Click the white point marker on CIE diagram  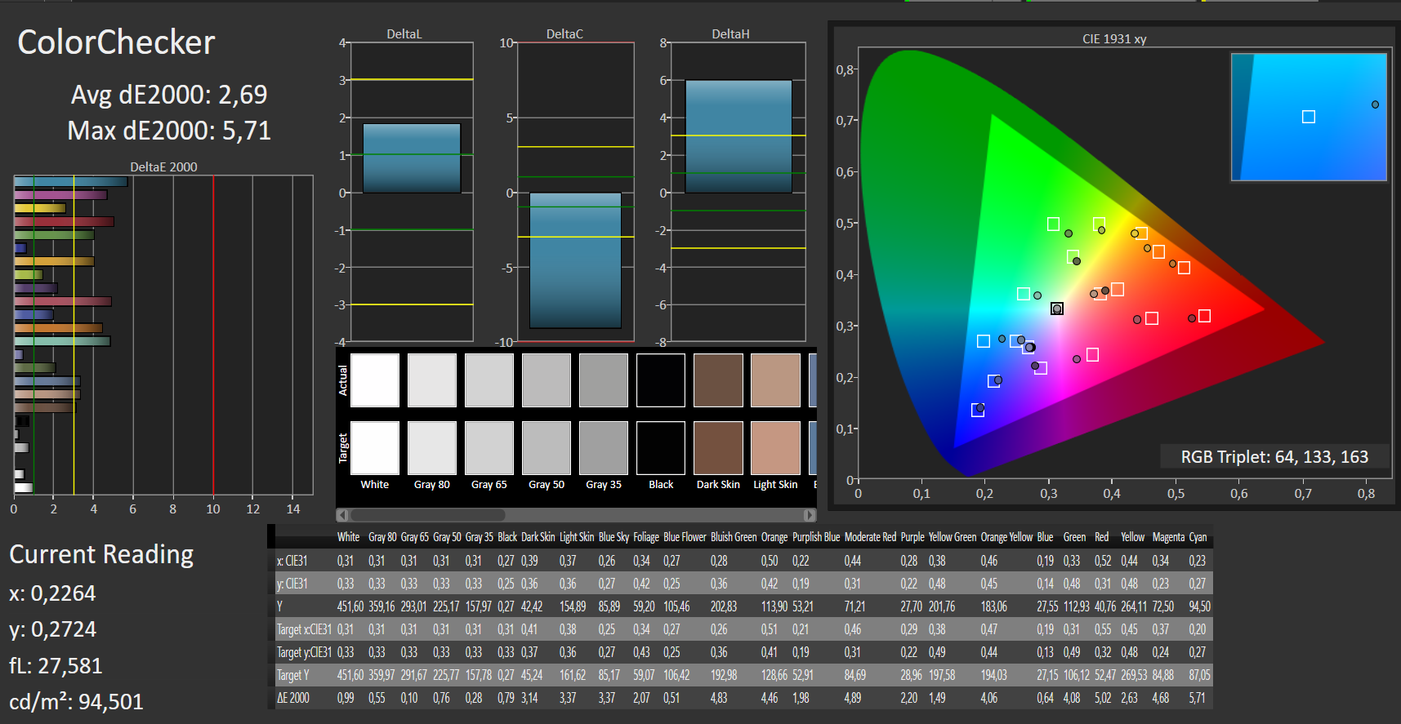pos(1057,309)
